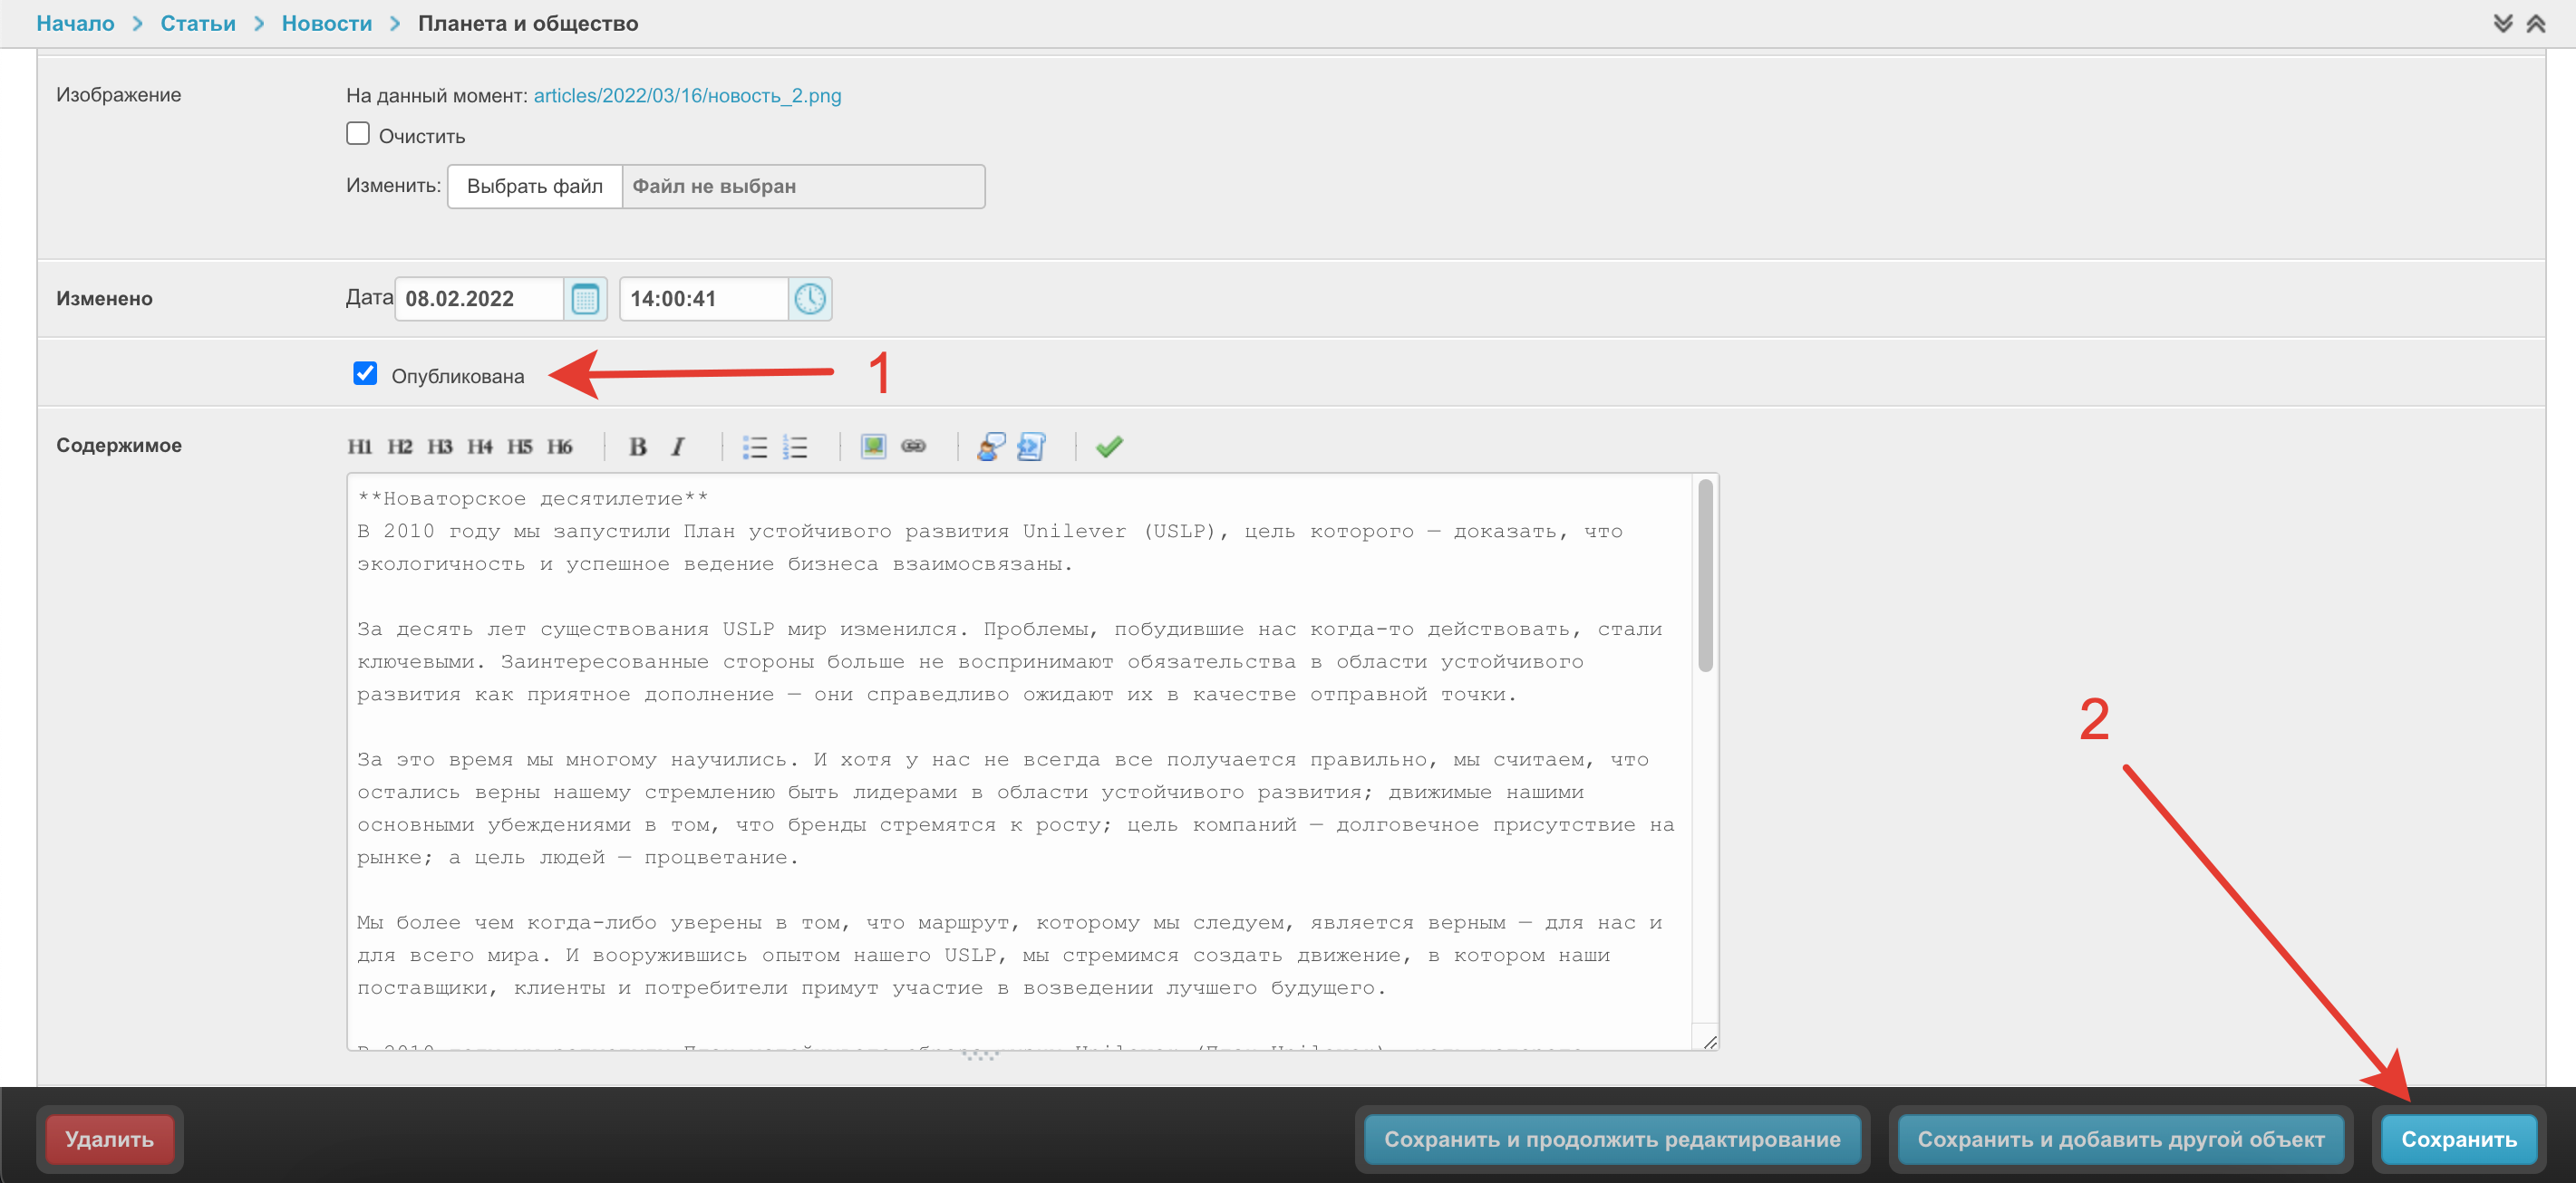Image resolution: width=2576 pixels, height=1183 pixels.
Task: Uncheck the Опубликована checkbox
Action: pyautogui.click(x=365, y=374)
